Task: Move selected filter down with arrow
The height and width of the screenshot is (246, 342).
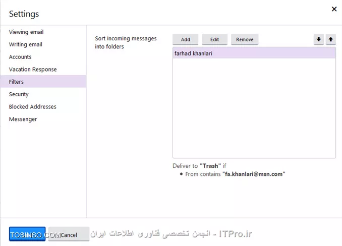Action: [319, 39]
